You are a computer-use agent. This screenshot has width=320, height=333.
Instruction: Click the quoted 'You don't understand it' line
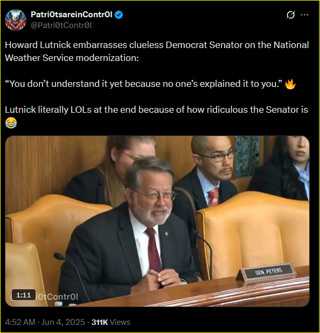(x=144, y=84)
